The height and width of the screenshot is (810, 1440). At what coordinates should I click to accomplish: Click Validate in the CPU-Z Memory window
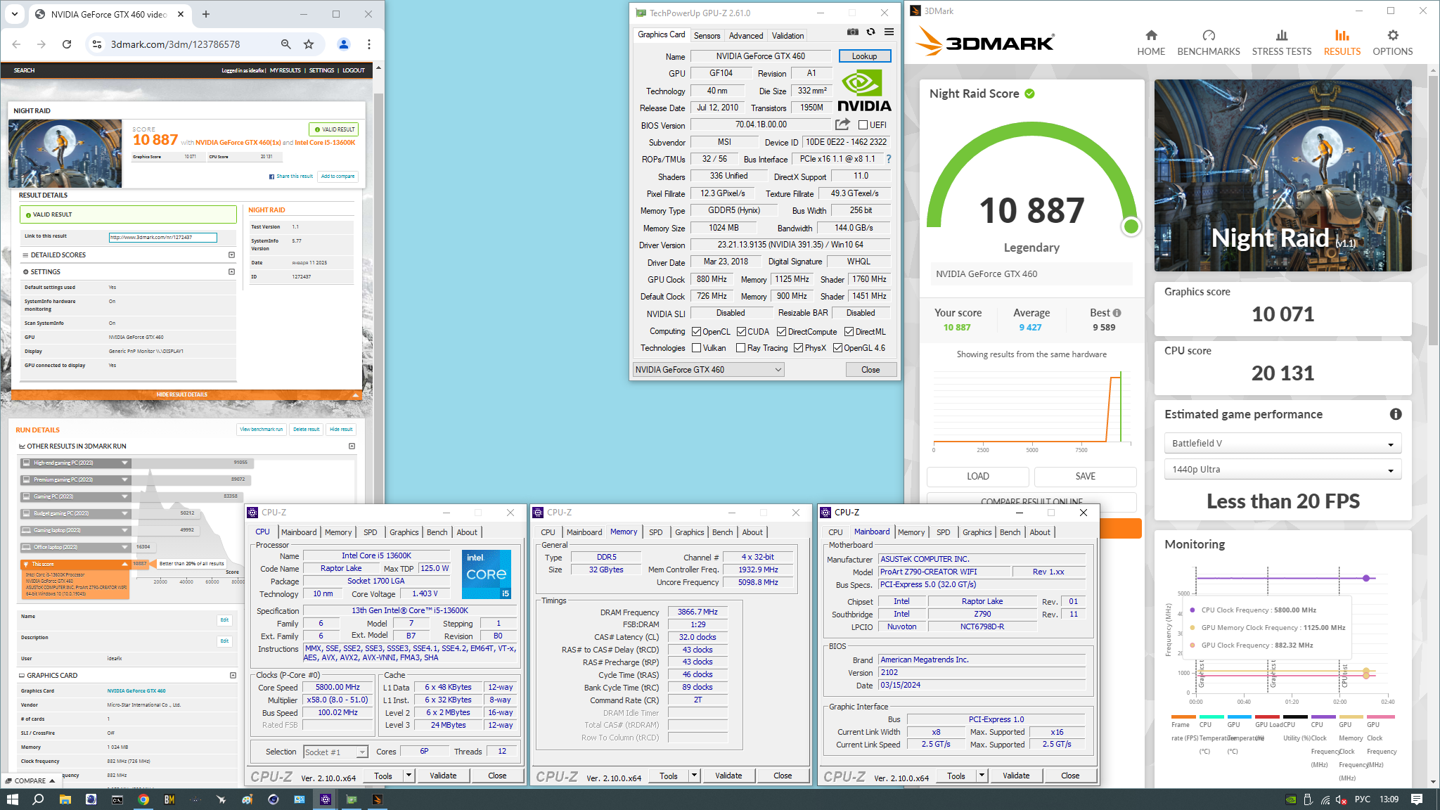coord(728,776)
